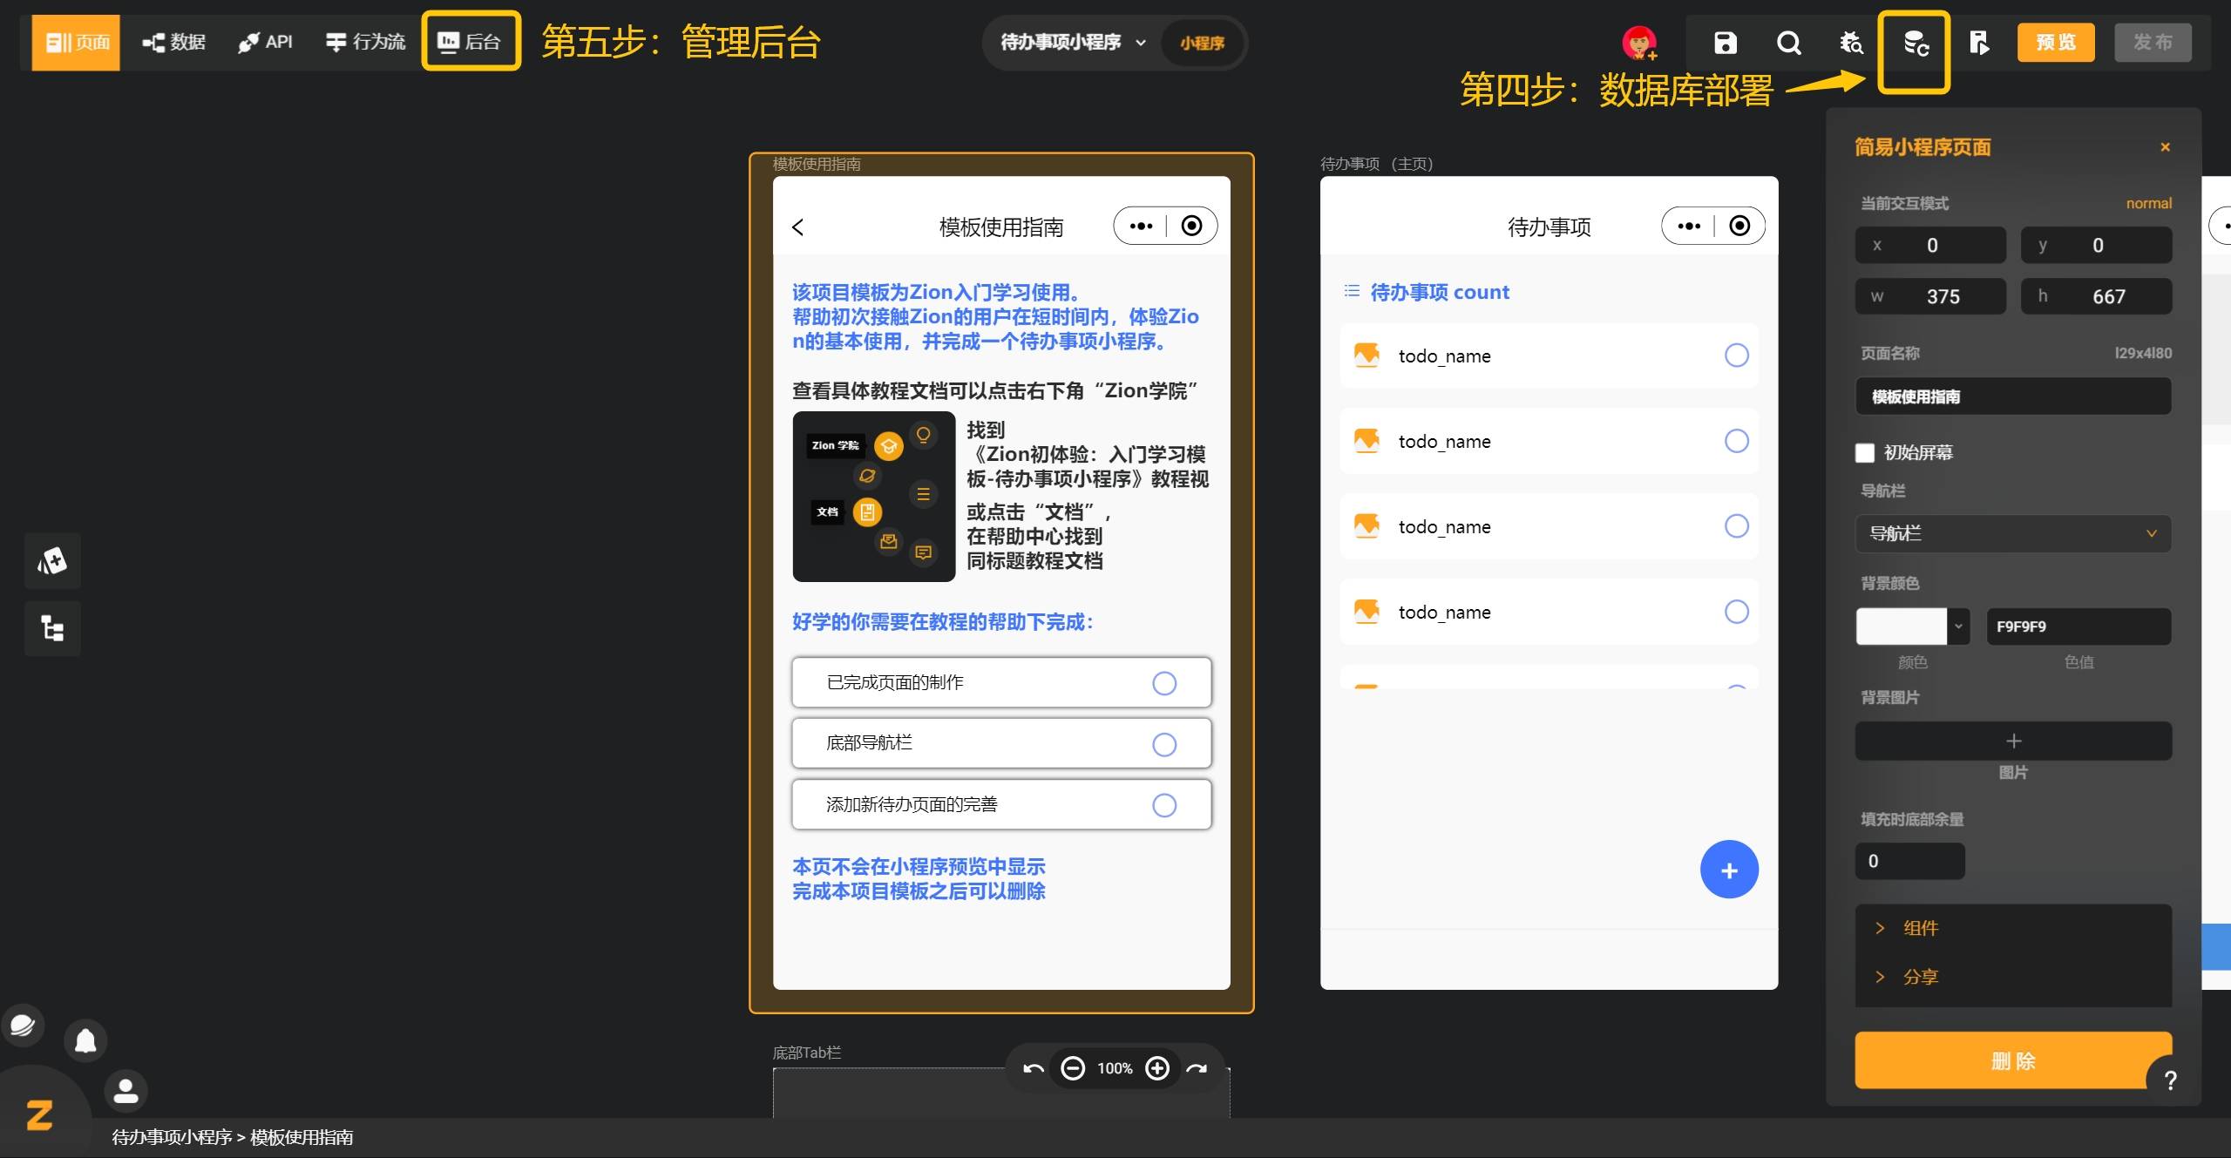Click the target icon in 模板使用指南 header
This screenshot has width=2231, height=1158.
click(x=1191, y=227)
